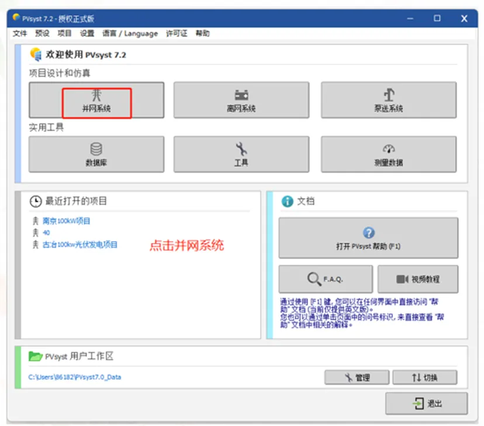Click the blue F1 help description text
This screenshot has width=484, height=426.
361,313
